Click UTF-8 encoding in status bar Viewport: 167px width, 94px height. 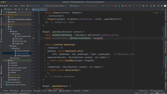(x=145, y=93)
